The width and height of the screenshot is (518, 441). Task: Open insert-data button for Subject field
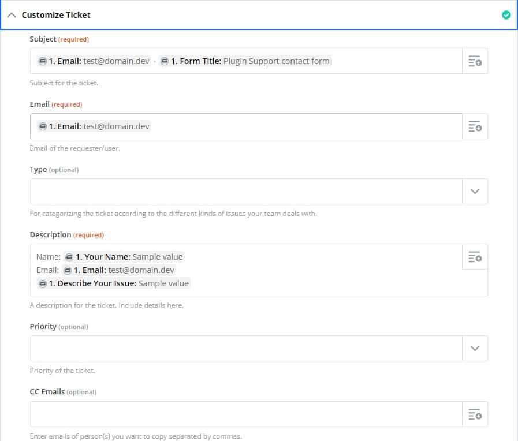tap(475, 61)
